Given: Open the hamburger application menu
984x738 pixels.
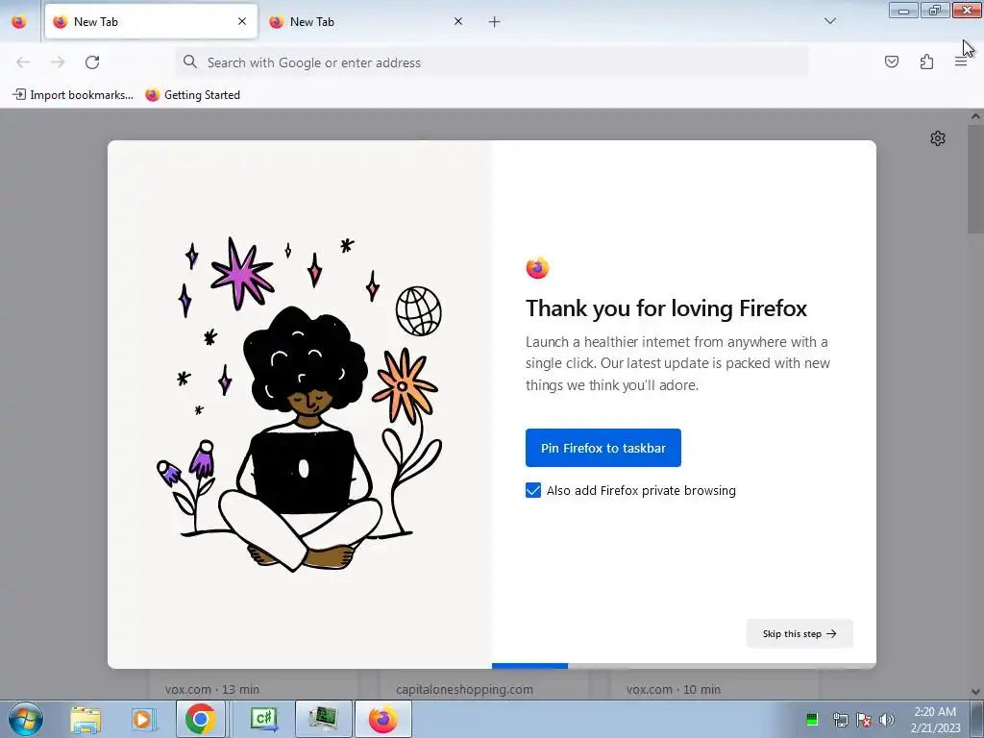Looking at the screenshot, I should pyautogui.click(x=961, y=61).
